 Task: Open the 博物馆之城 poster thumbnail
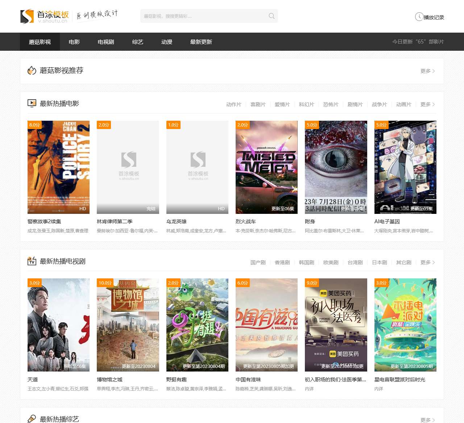pos(128,325)
